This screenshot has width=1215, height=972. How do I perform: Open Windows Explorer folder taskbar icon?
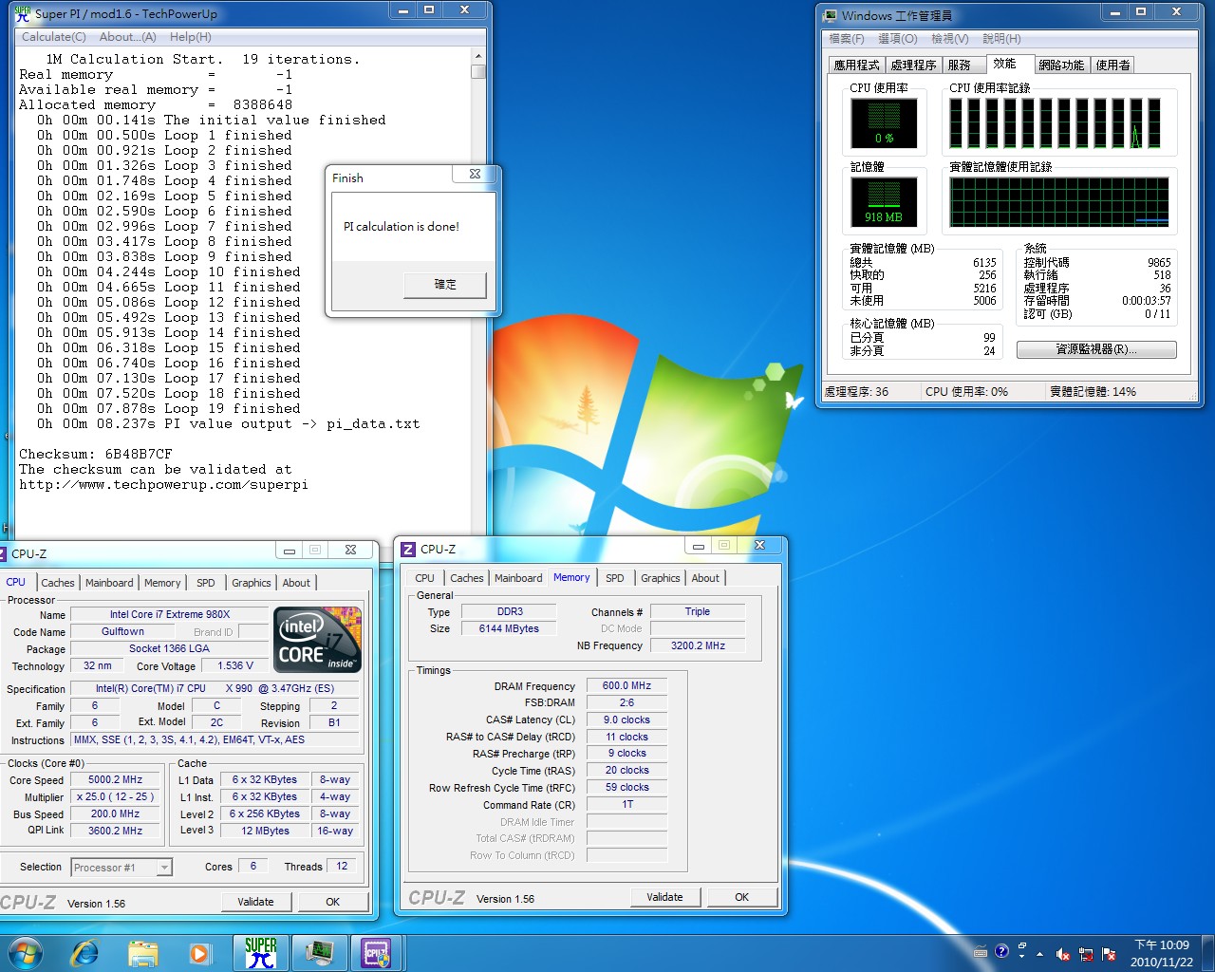pos(142,953)
